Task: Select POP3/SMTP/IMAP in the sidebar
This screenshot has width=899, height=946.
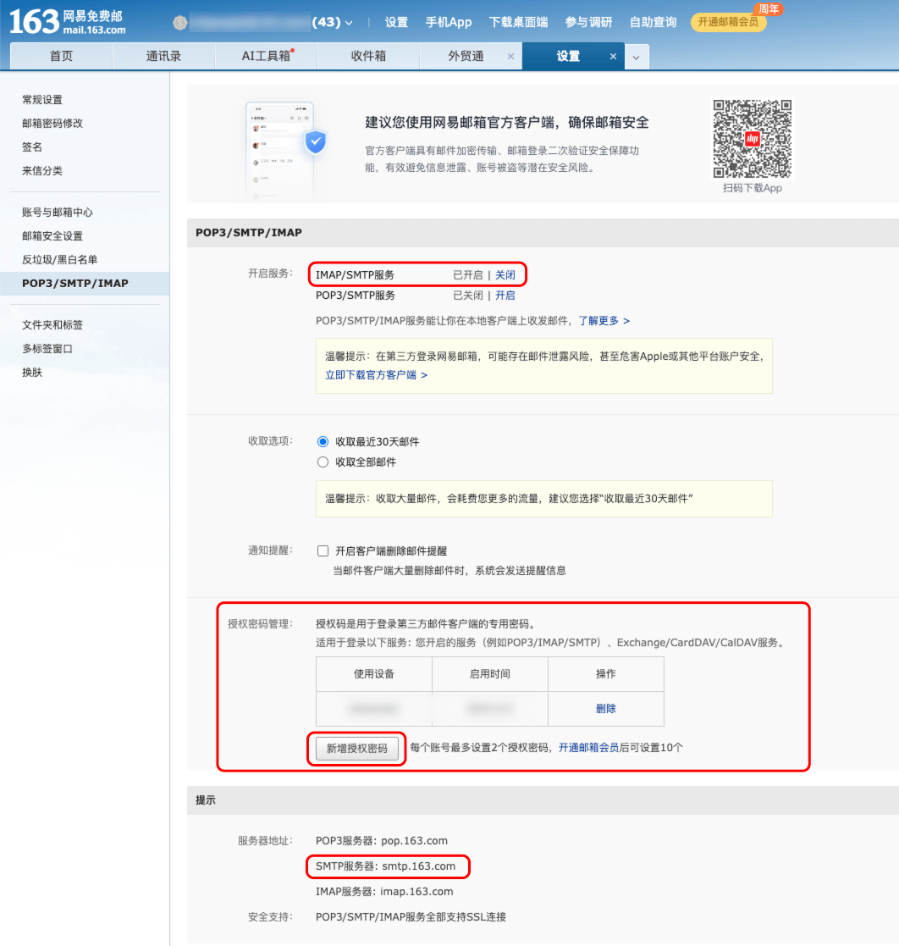Action: click(x=85, y=283)
